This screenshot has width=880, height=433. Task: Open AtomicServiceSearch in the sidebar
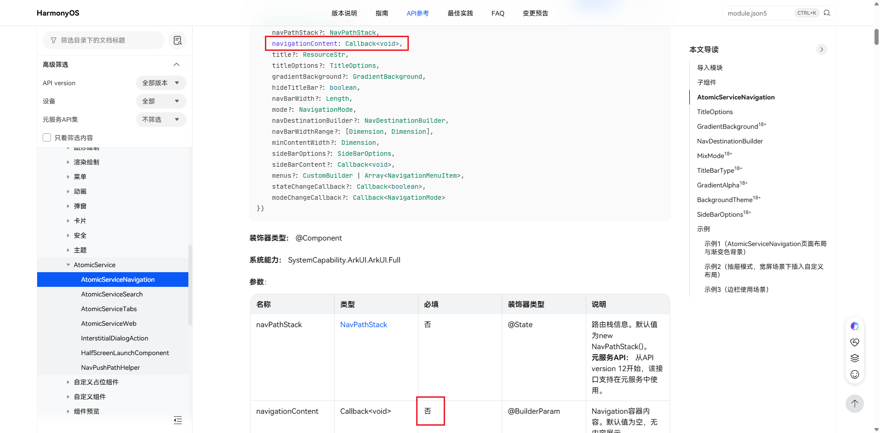(x=112, y=294)
